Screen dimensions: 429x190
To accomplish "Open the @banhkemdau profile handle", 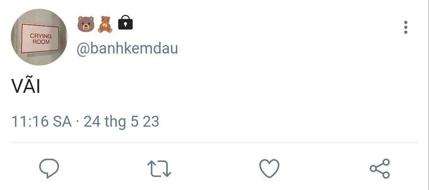I will (x=127, y=49).
